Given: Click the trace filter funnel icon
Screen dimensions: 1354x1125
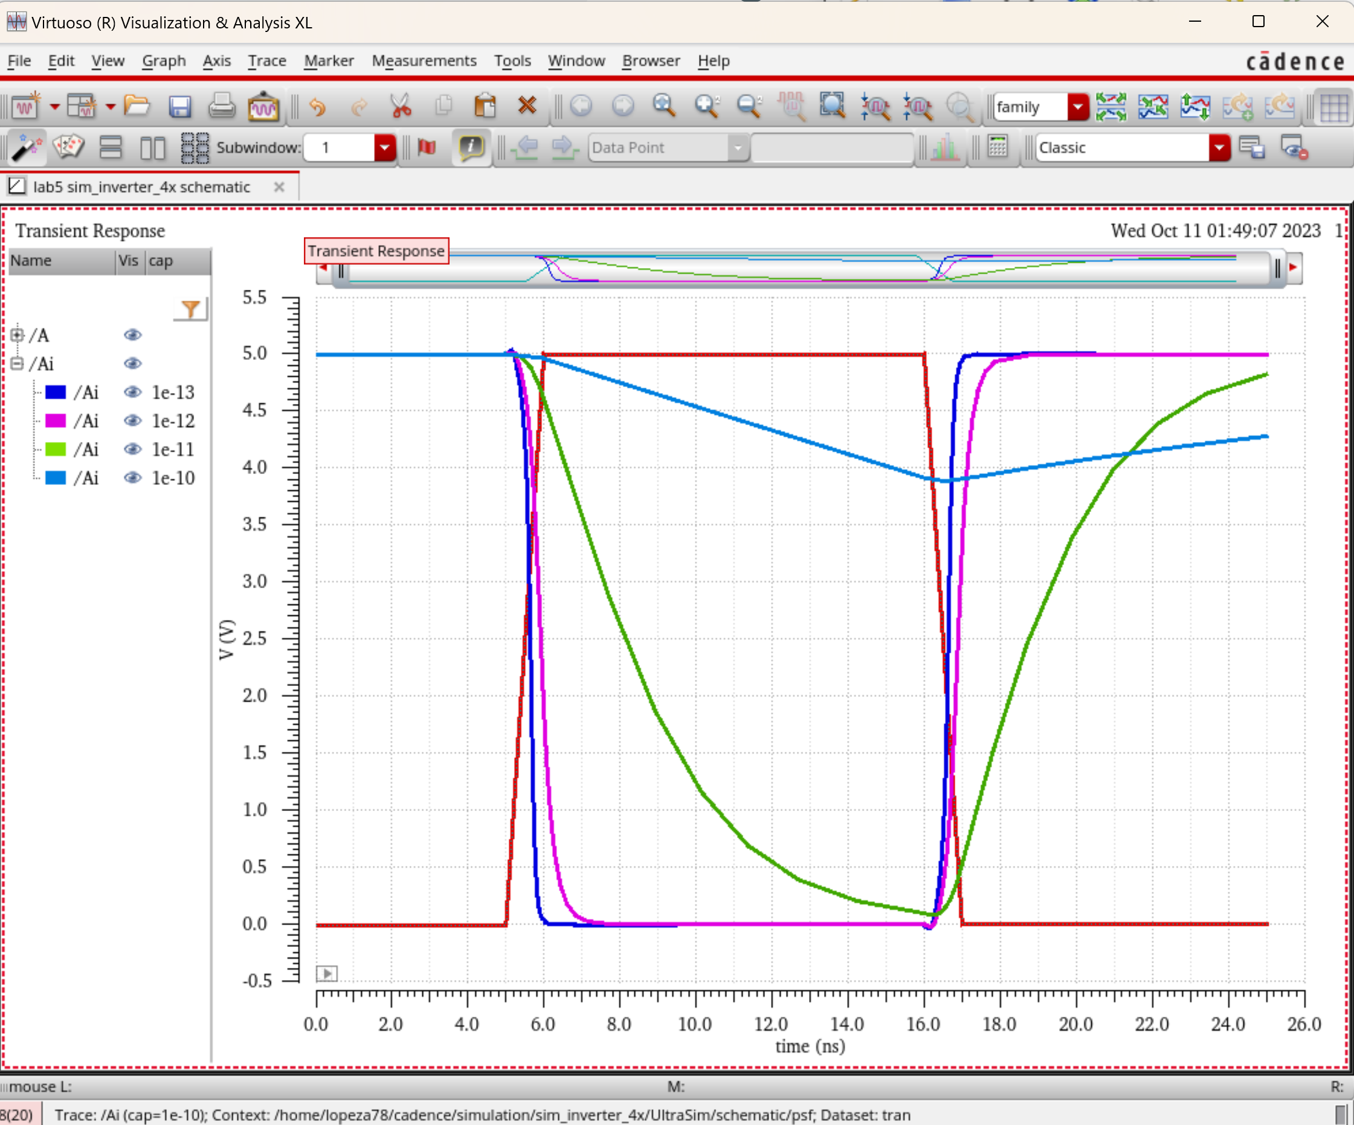Looking at the screenshot, I should click(x=190, y=309).
